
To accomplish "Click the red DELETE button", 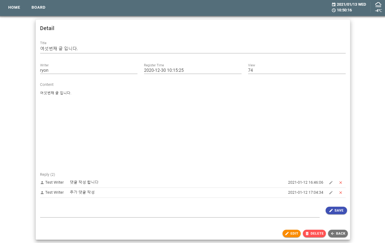I will [x=314, y=234].
